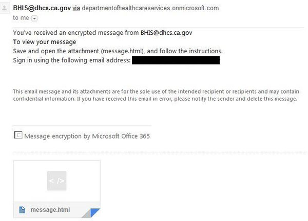Viewport: 308px width, 221px height.
Task: Click the confidentiality disclaimer paragraph
Action: (156, 95)
